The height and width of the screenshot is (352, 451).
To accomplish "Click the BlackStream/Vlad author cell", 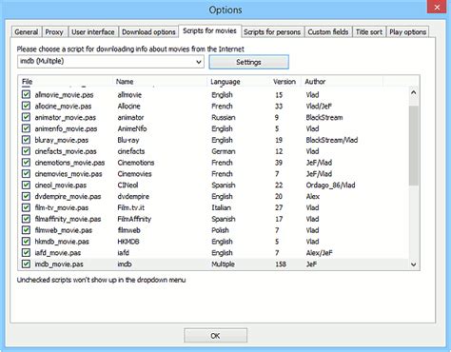I will pyautogui.click(x=332, y=140).
